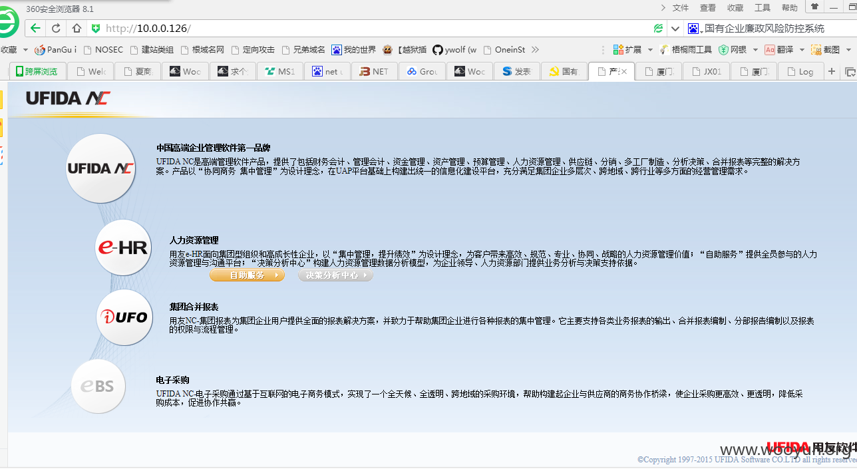Screen dimensions: 857x469
Task: Open the Baidu search engine selector
Action: point(695,29)
